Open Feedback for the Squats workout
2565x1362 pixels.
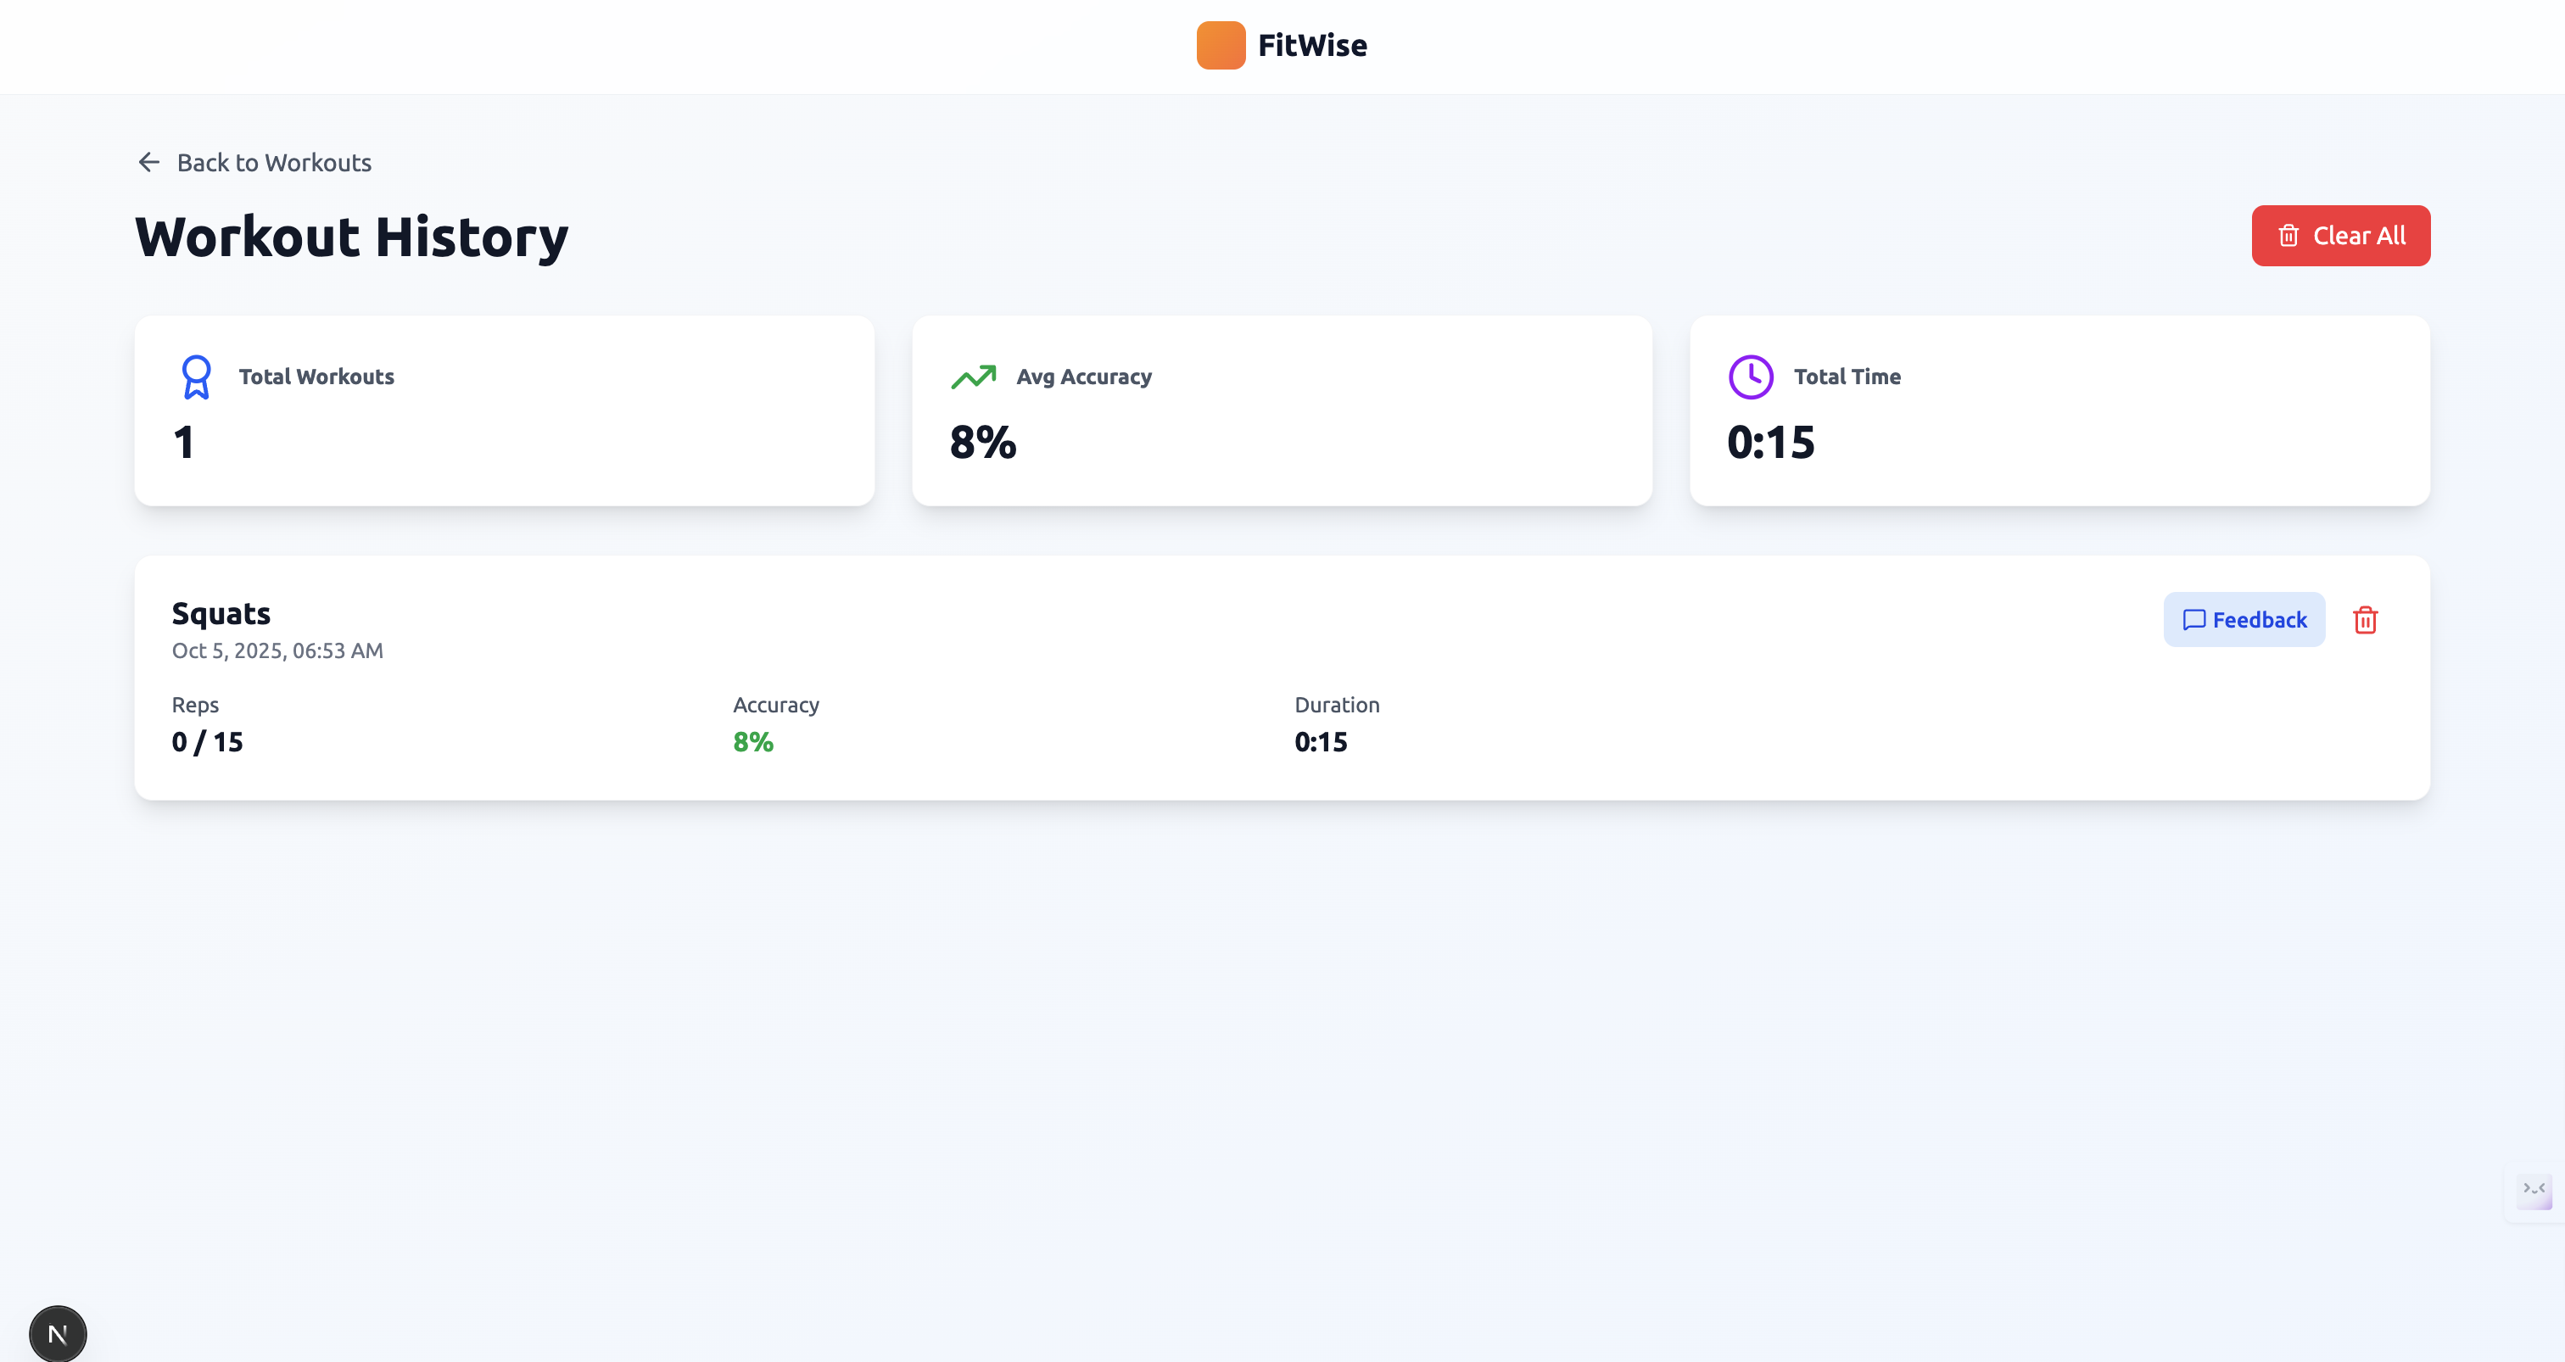point(2244,620)
